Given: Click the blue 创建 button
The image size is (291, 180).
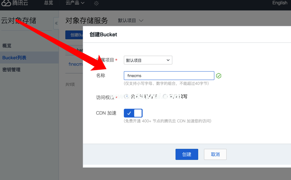Looking at the screenshot, I should 187,154.
